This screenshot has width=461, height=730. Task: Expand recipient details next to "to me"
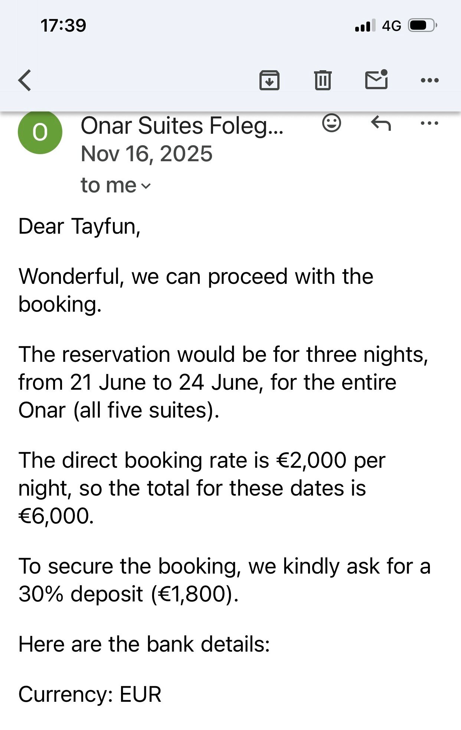coord(146,186)
